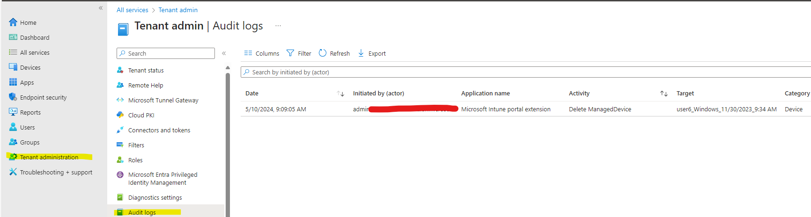This screenshot has height=217, width=811.
Task: Click the scroll up arrow of the menu
Action: click(x=228, y=68)
